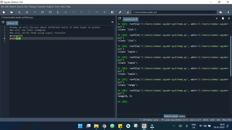
Task: Step into function in the debugger
Action: 81,12
